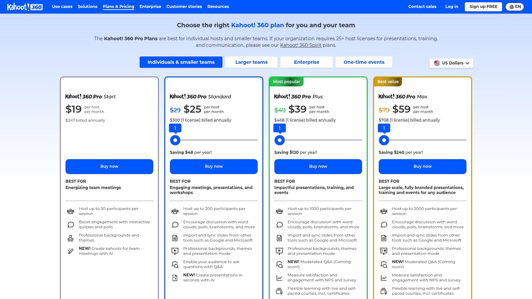
Task: Click the Kahoot! 360 logo
Action: [x=25, y=7]
